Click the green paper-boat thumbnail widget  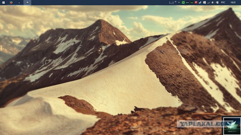[x=232, y=126]
